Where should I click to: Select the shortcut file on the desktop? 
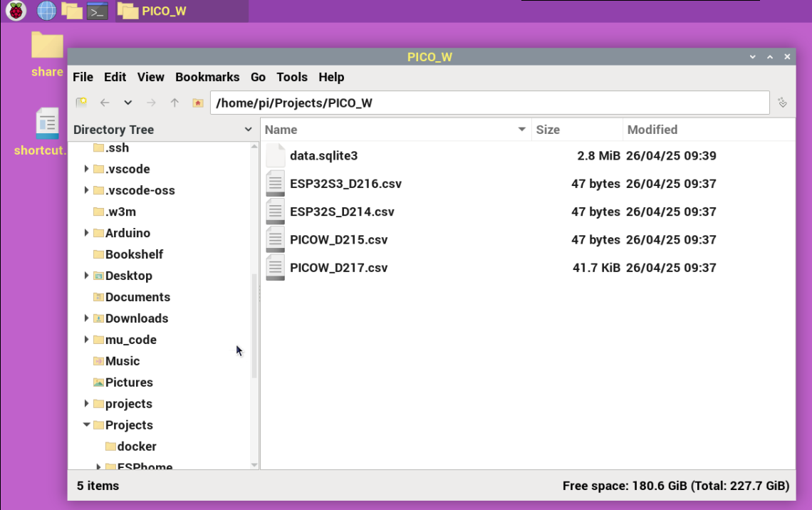(41, 132)
